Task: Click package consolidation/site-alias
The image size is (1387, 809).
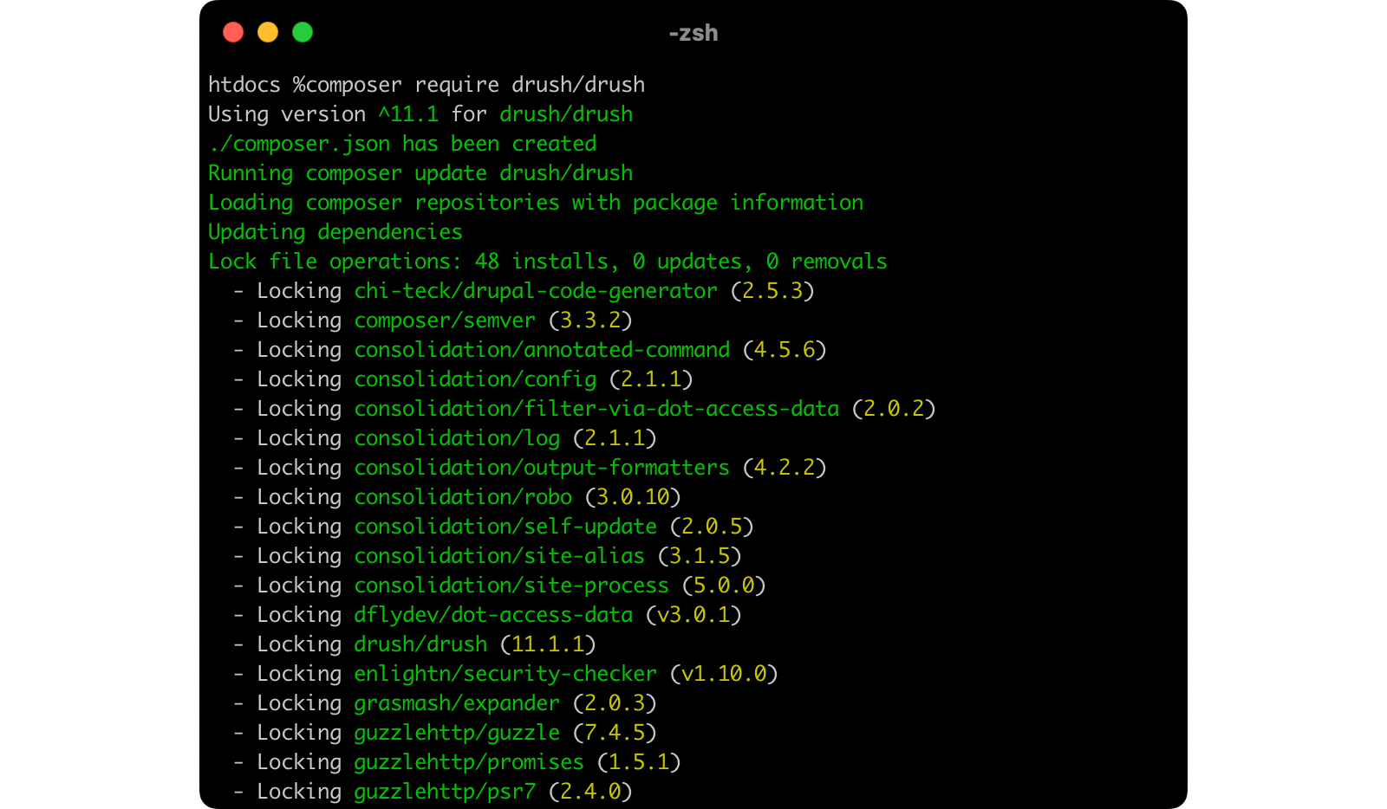Action: 499,556
